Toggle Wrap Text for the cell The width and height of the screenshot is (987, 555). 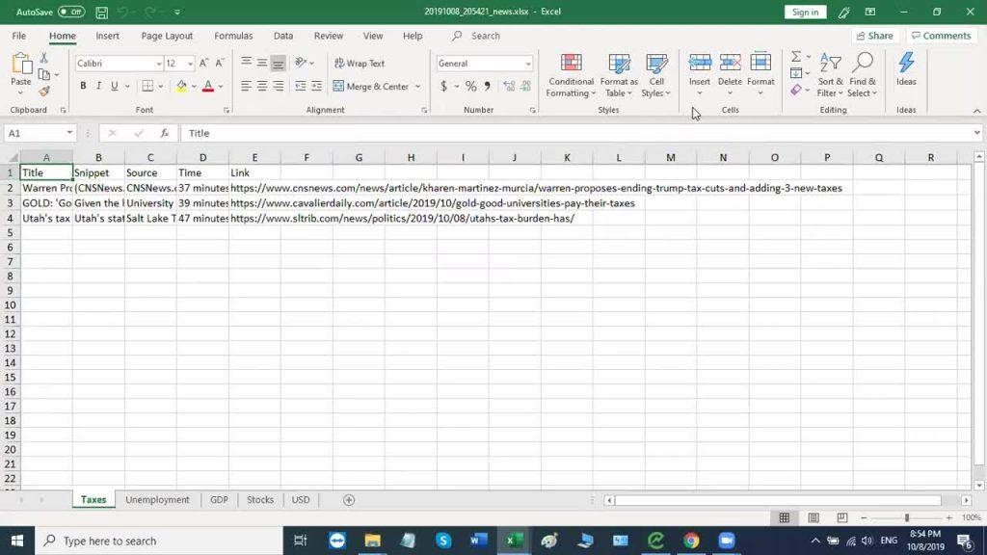360,64
